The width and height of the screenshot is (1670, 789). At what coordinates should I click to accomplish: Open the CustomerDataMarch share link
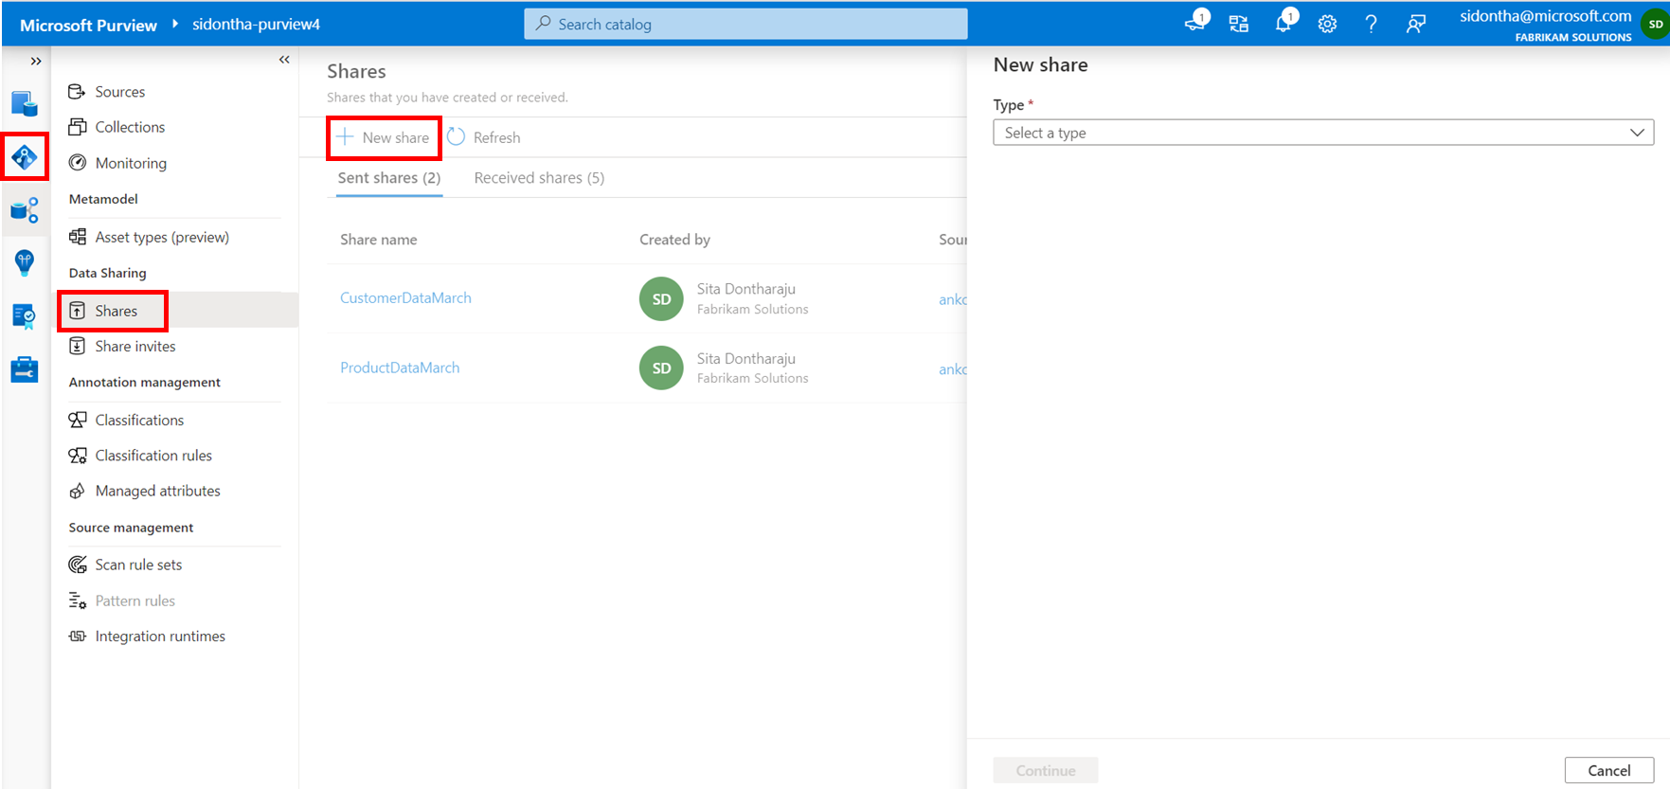[405, 298]
